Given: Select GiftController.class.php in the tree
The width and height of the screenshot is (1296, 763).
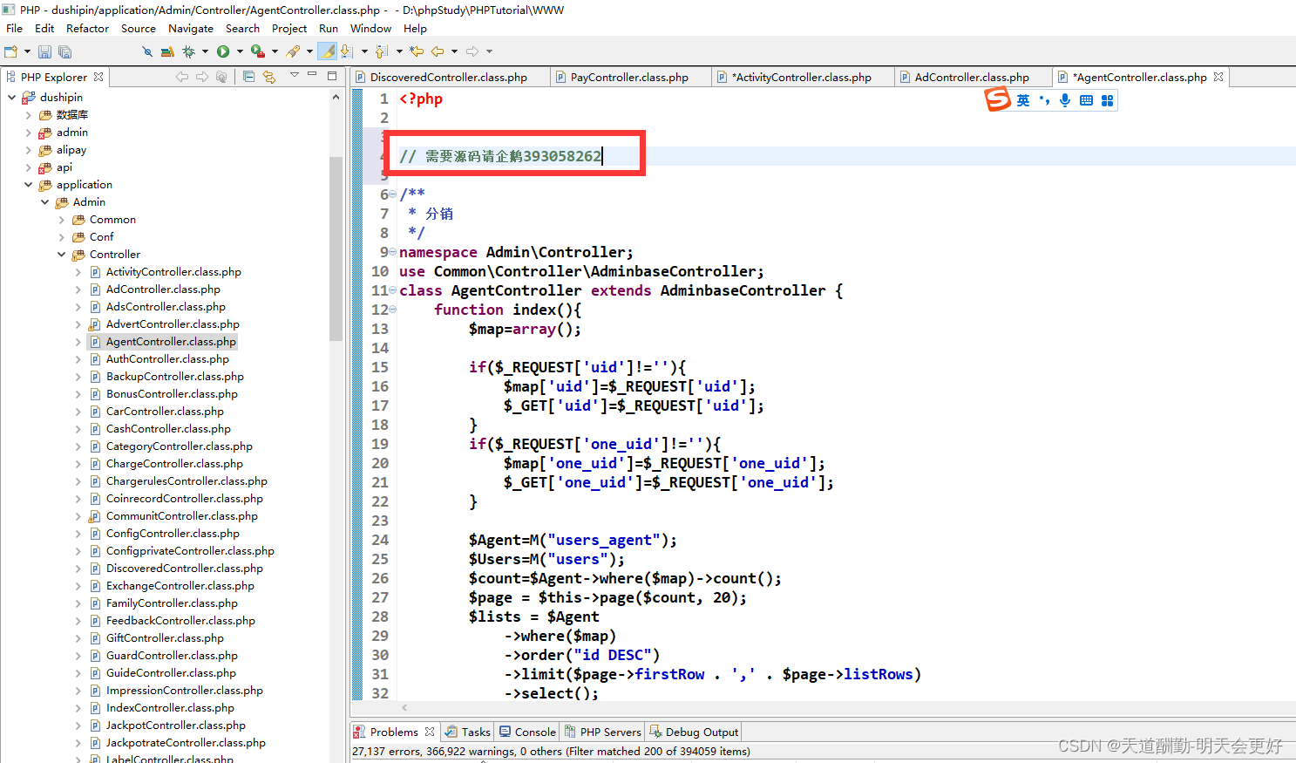Looking at the screenshot, I should 165,638.
